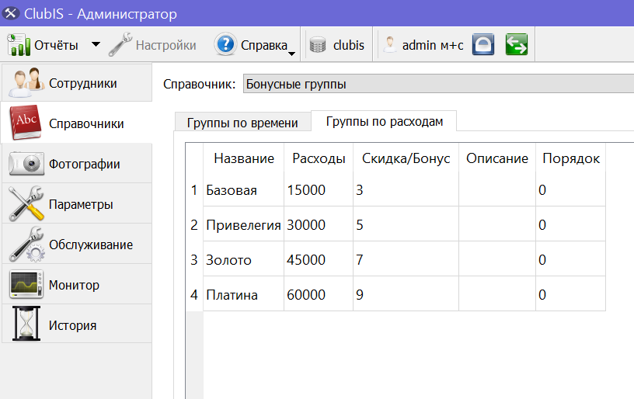
Task: Sort by Описание column header
Action: (x=497, y=158)
